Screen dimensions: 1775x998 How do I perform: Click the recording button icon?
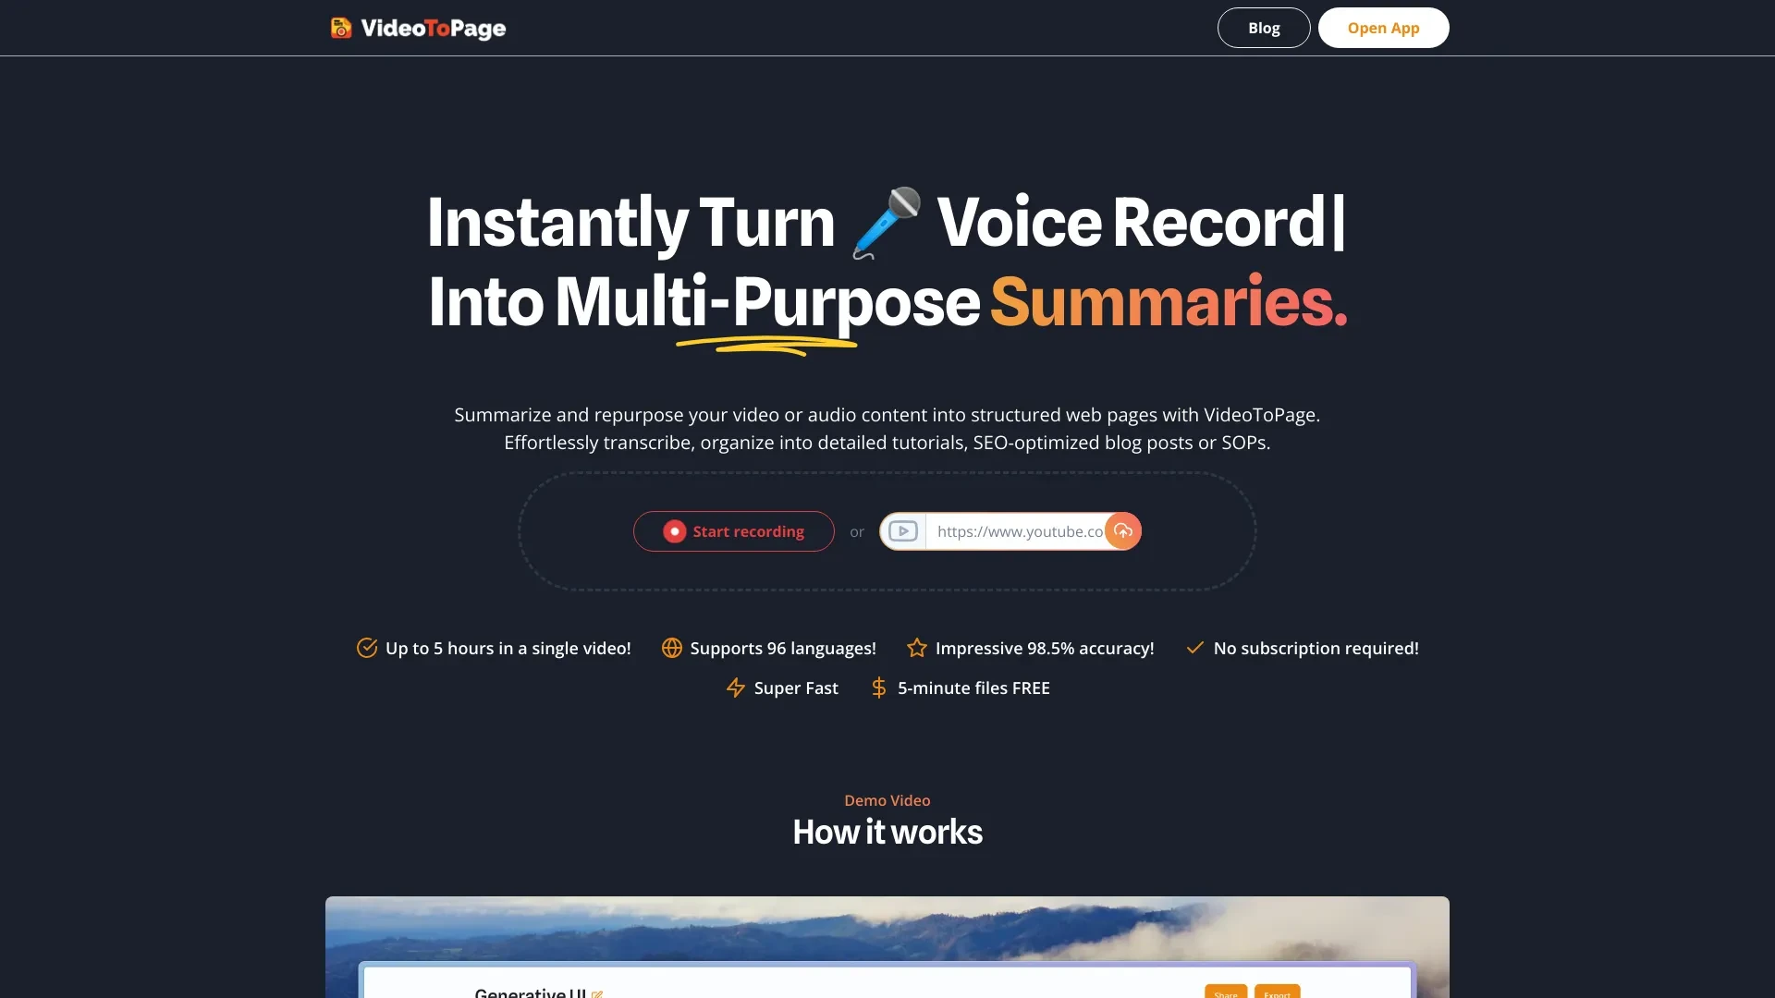tap(674, 530)
